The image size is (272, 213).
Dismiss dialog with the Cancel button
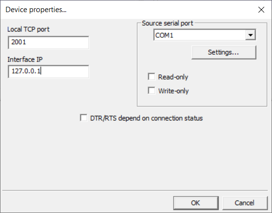(245, 203)
